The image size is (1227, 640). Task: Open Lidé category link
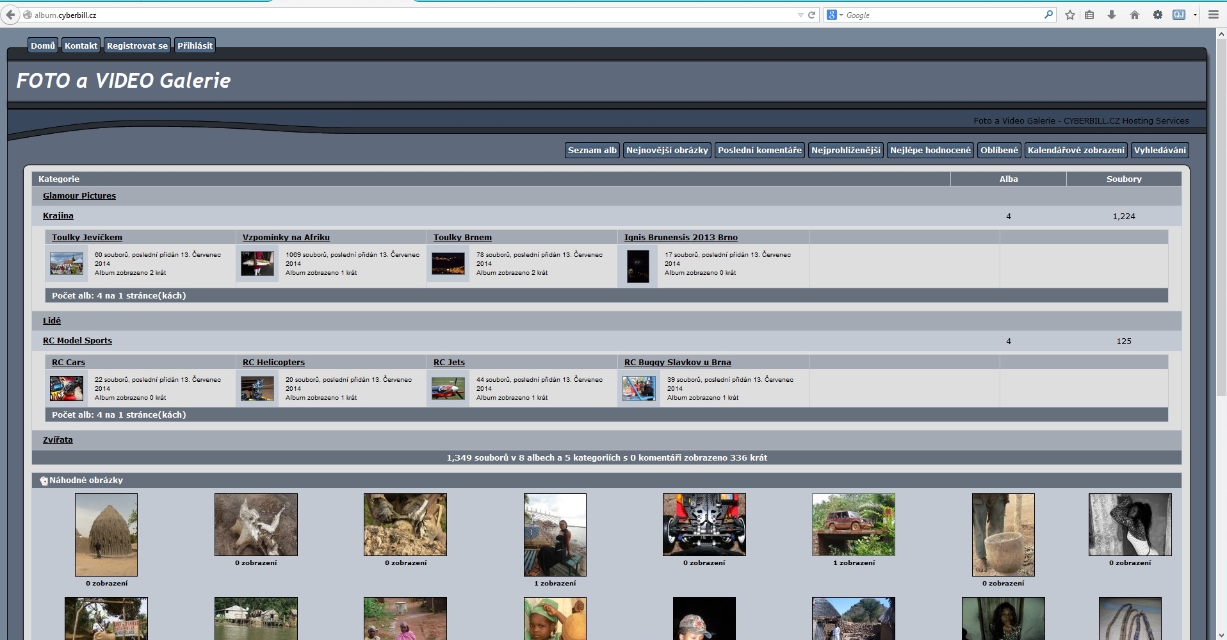tap(52, 321)
